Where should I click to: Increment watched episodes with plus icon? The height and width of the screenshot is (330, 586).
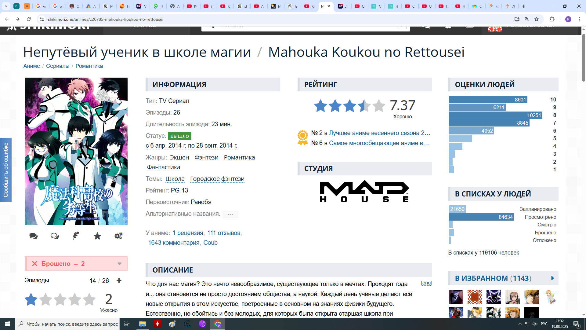tap(119, 280)
